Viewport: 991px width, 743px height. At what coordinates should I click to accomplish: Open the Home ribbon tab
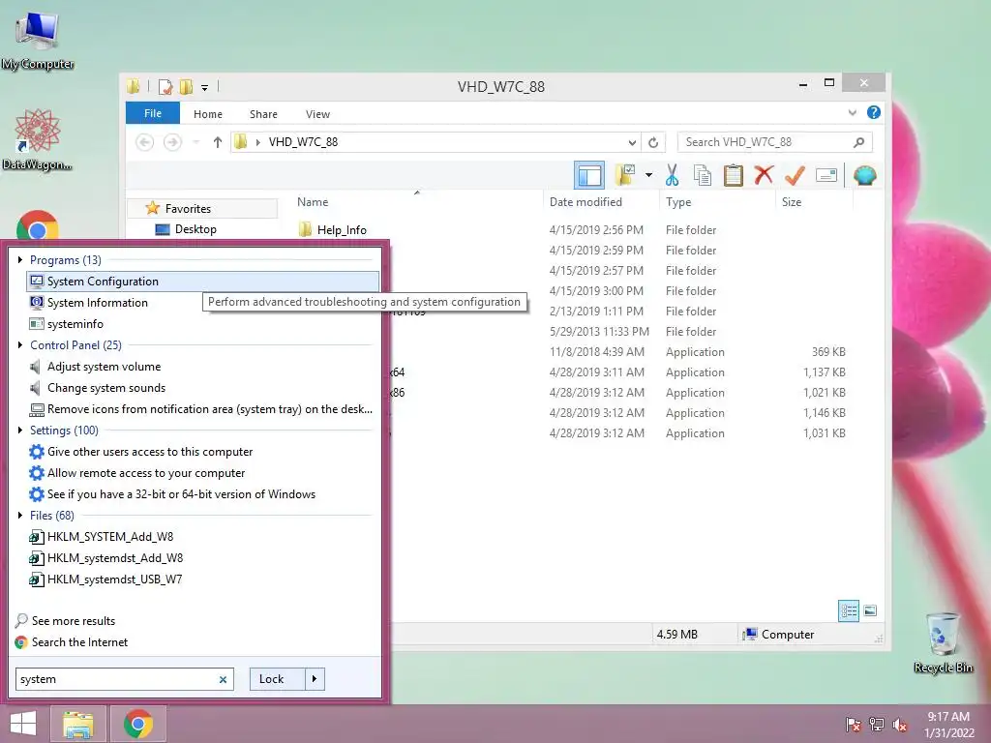click(x=208, y=114)
